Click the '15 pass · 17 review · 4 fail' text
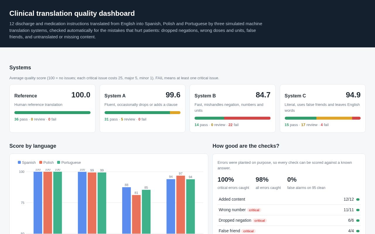 pyautogui.click(x=307, y=125)
